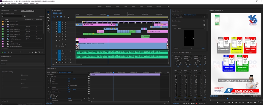
Task: Play in the Program Monitor
Action: 236,103
